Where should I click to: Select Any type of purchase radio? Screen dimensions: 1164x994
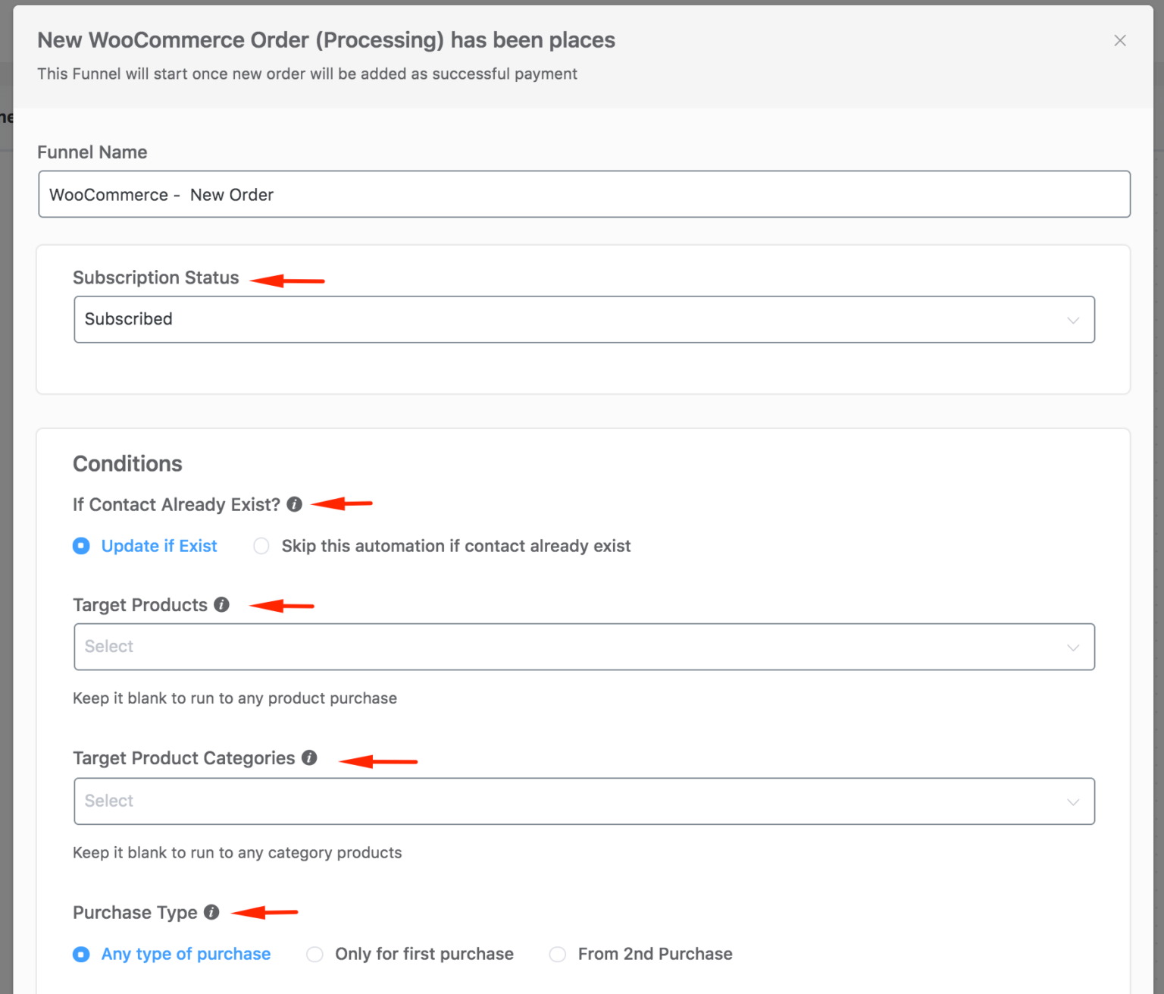(x=81, y=954)
